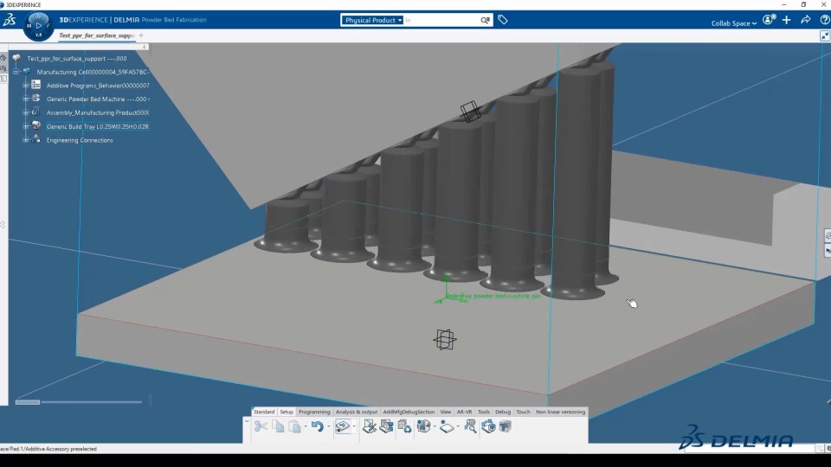
Task: Open the update icon dropdown arrow
Action: 354,426
